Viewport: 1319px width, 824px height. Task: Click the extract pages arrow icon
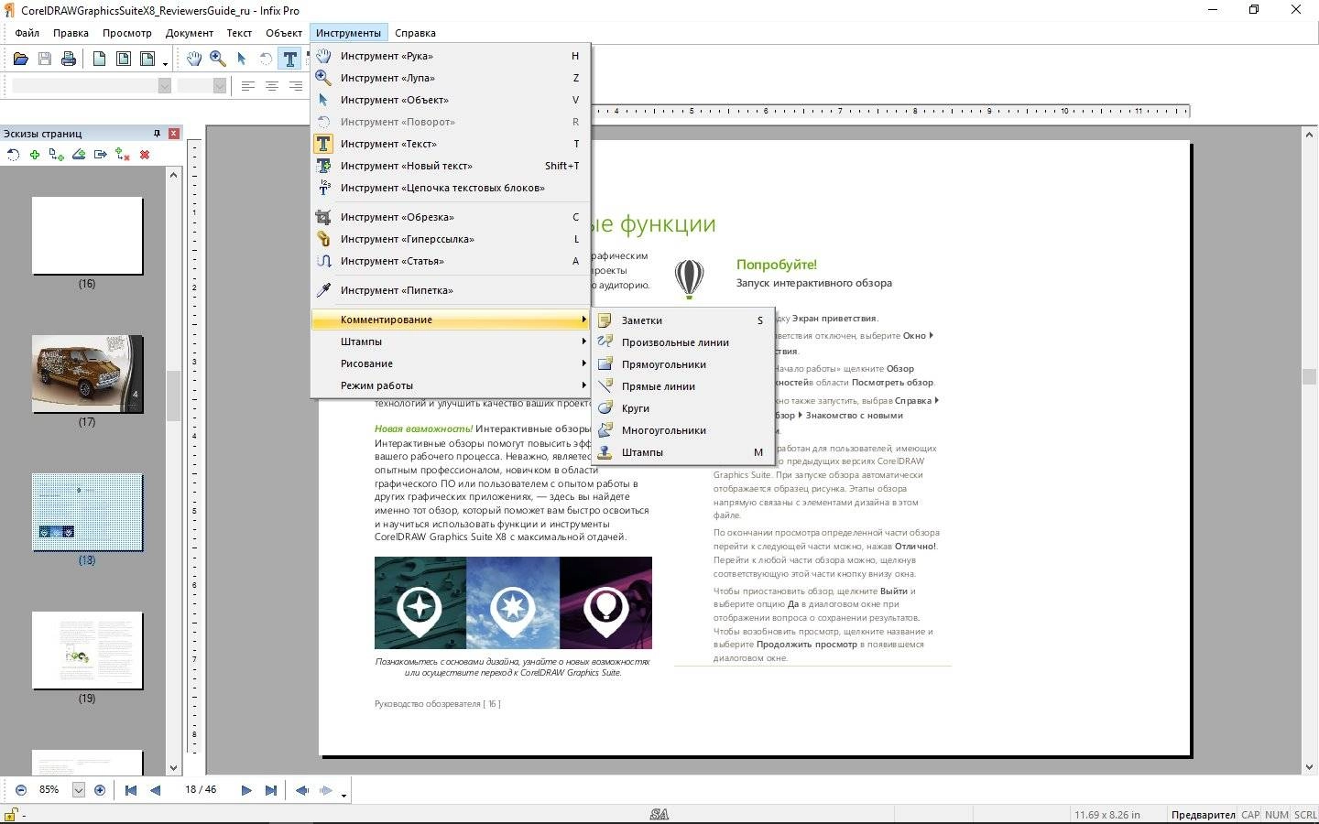tap(101, 155)
